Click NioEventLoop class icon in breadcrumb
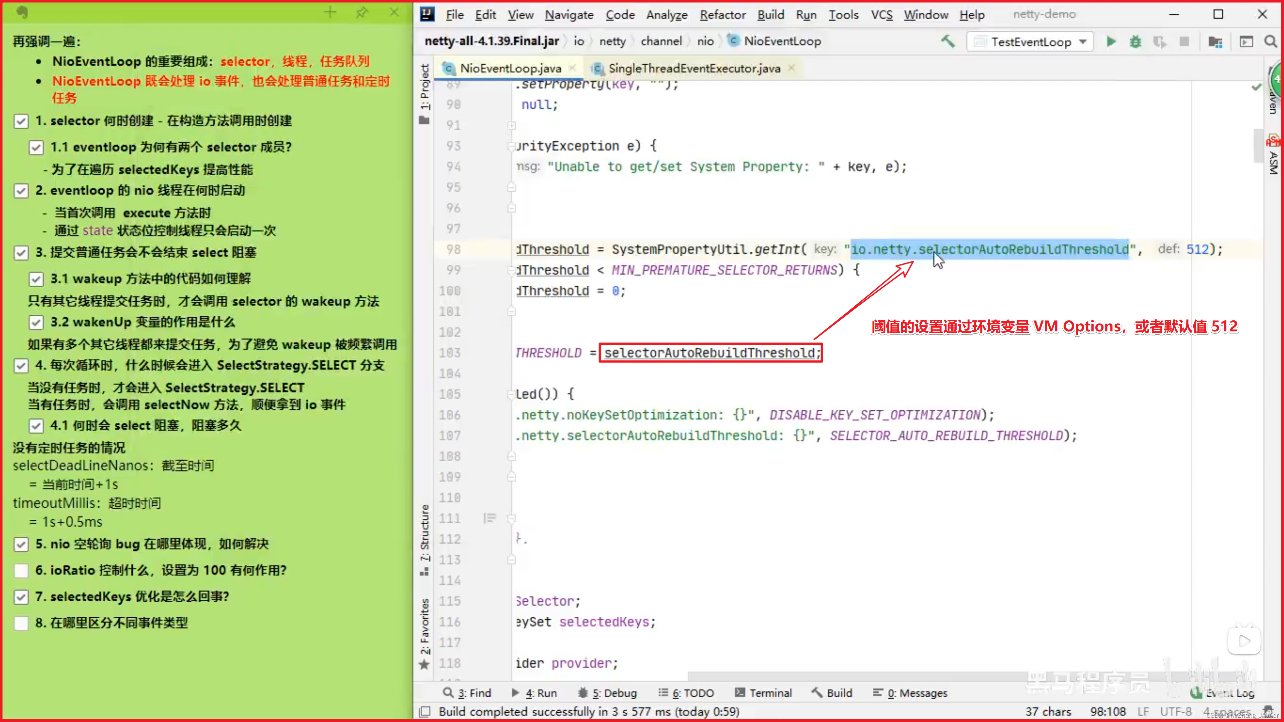This screenshot has width=1284, height=722. pyautogui.click(x=733, y=40)
